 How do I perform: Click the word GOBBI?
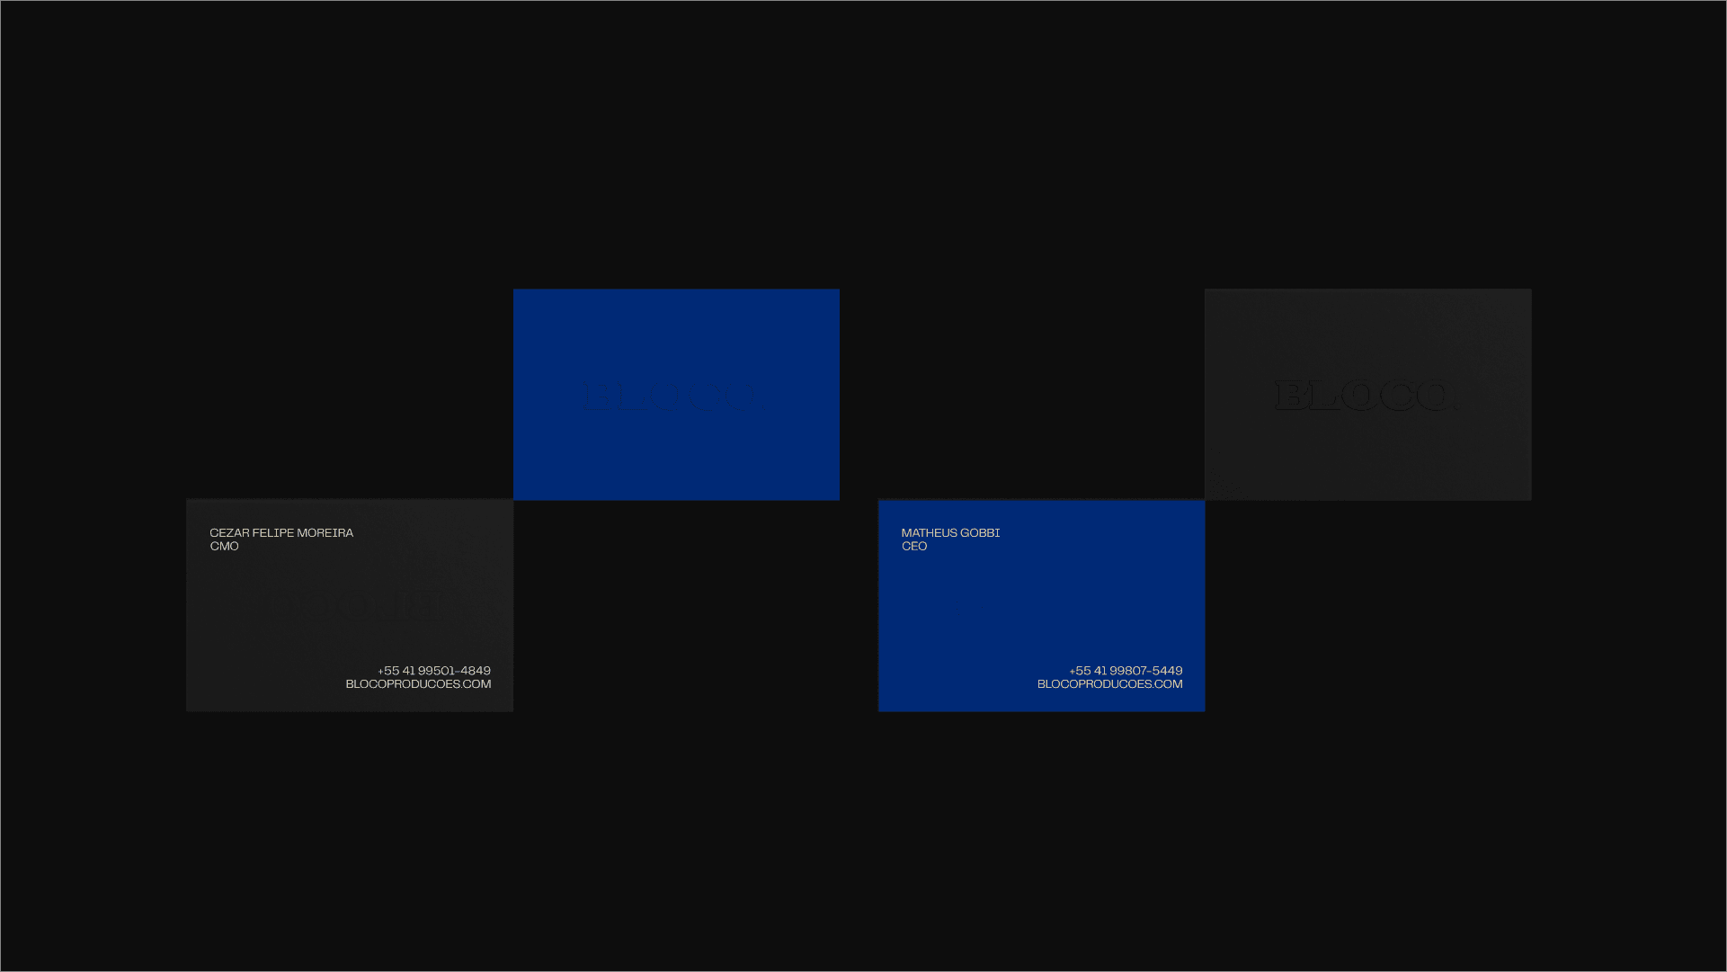tap(980, 533)
